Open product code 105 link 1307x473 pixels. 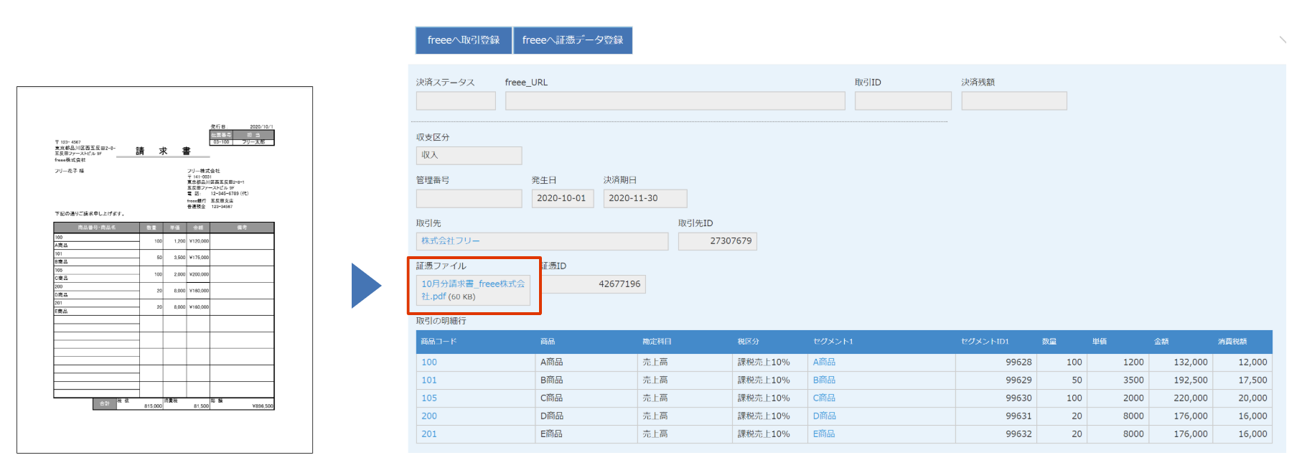pos(429,398)
